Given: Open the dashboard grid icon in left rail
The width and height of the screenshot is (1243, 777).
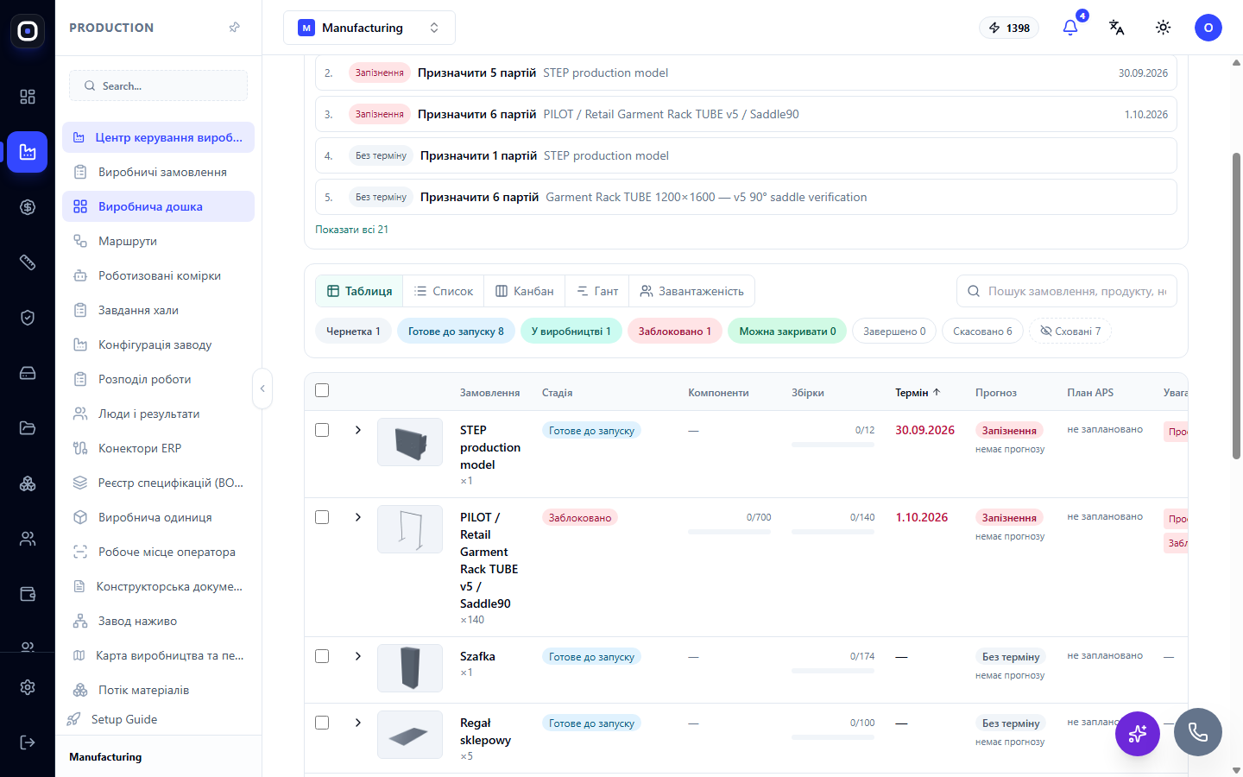Looking at the screenshot, I should pyautogui.click(x=28, y=97).
